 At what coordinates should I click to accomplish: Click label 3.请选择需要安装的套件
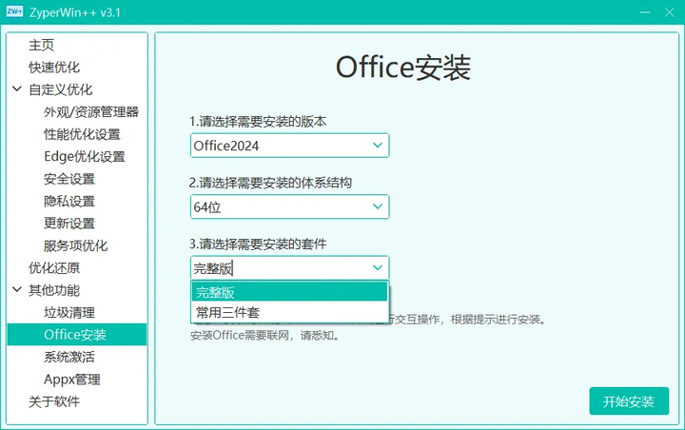point(258,244)
